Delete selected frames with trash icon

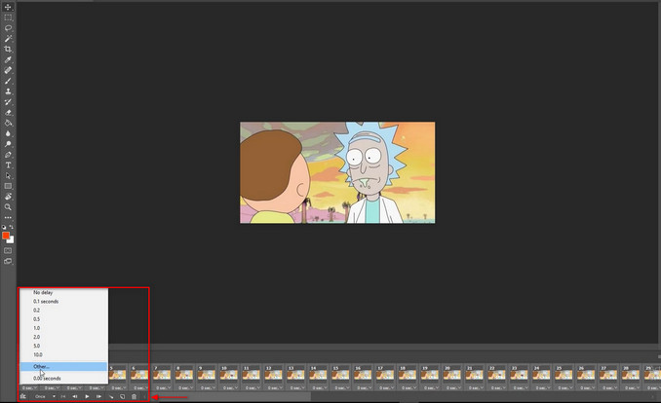pyautogui.click(x=135, y=396)
